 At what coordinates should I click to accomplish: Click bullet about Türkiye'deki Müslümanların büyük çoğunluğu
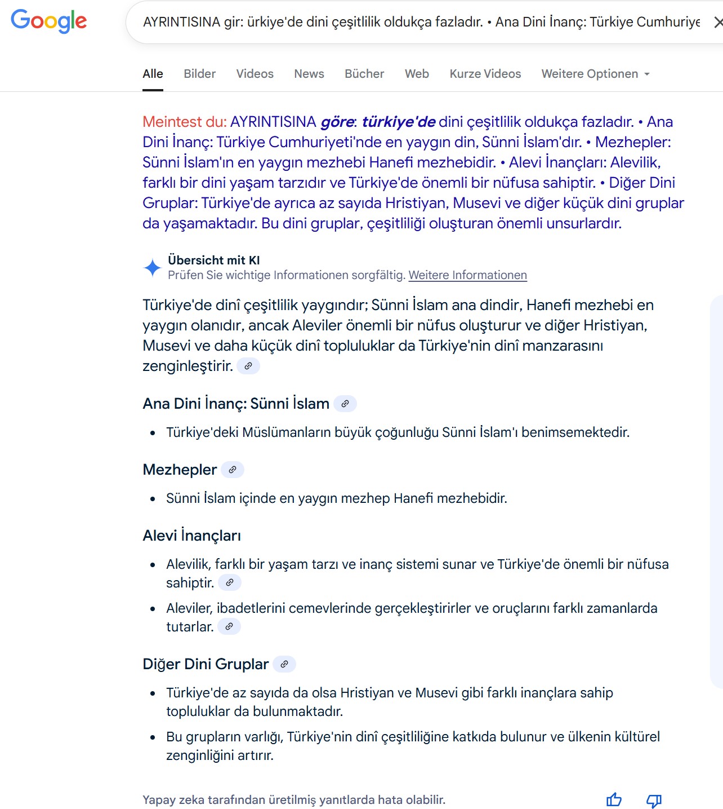click(398, 432)
